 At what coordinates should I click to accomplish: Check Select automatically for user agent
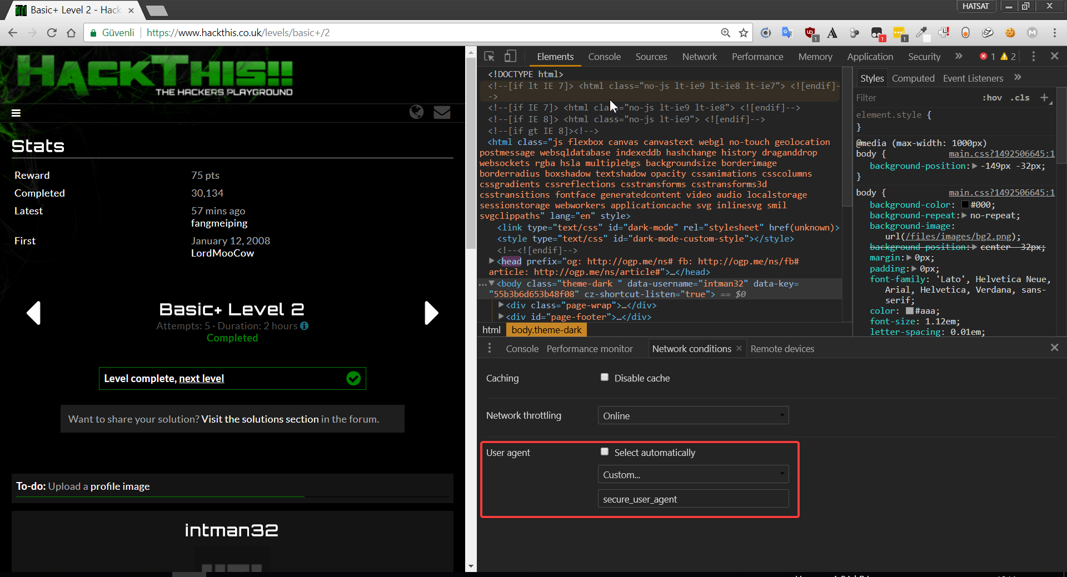pos(605,451)
